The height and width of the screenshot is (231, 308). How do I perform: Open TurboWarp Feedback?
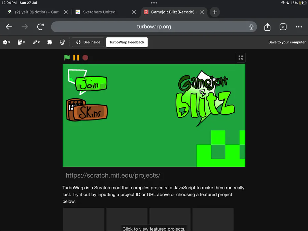127,42
